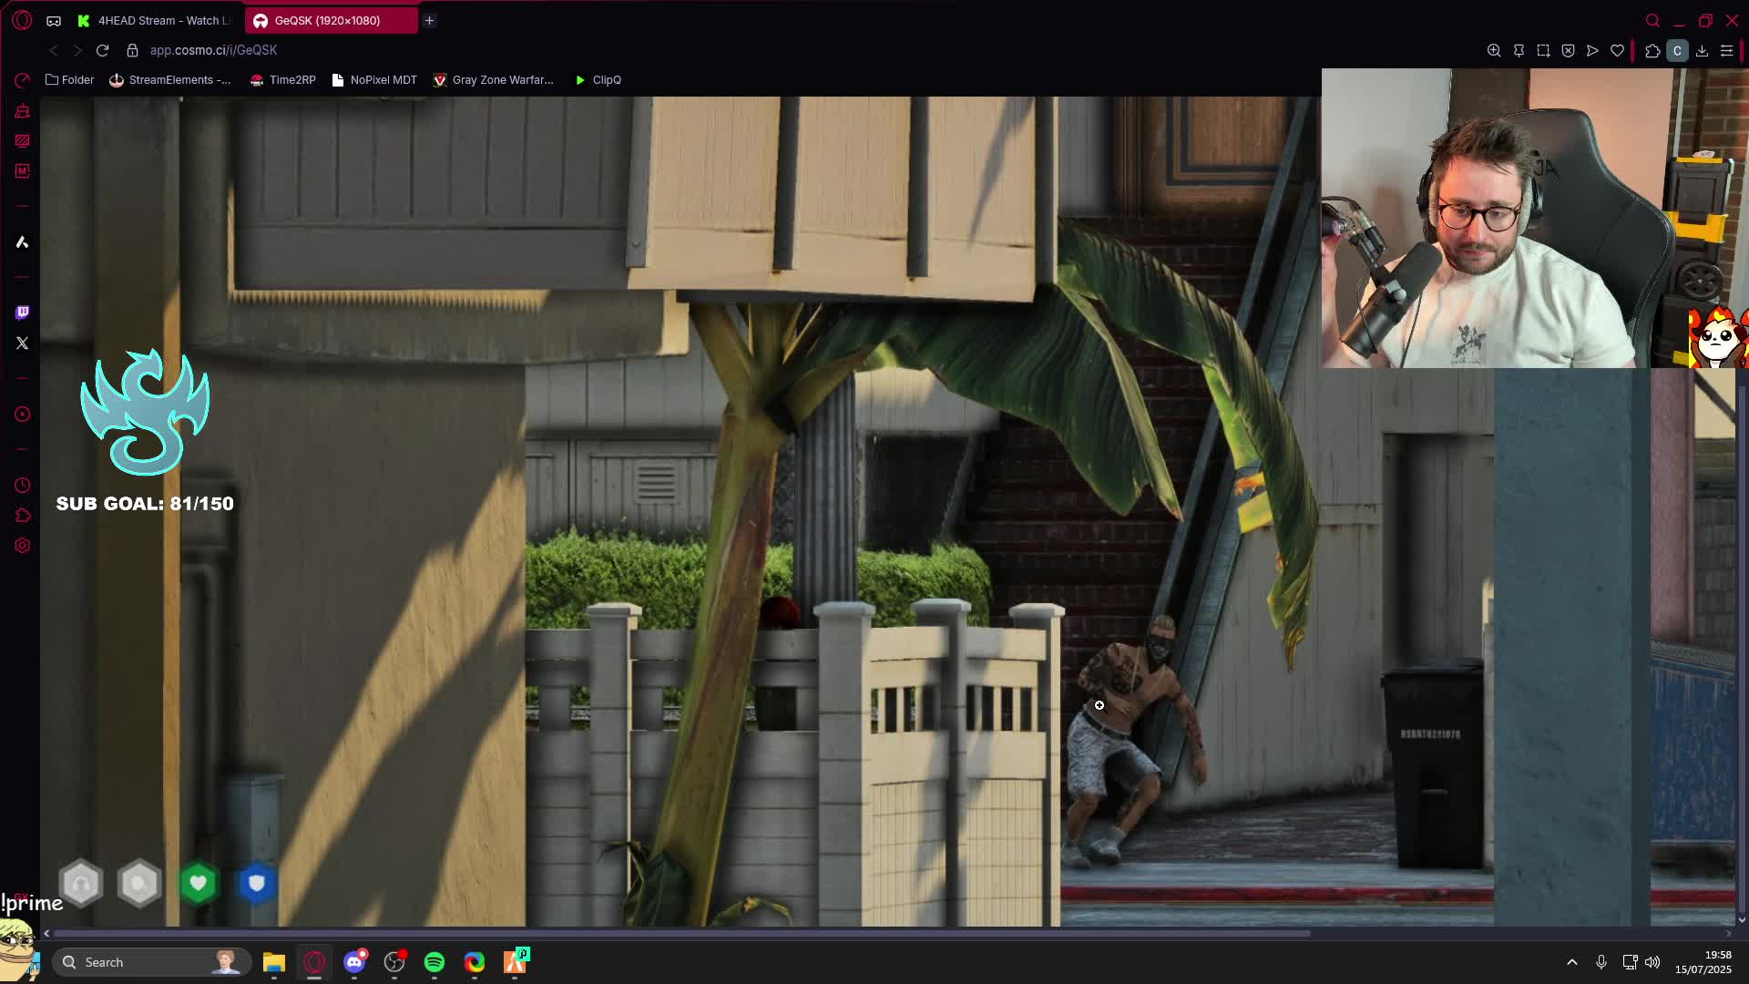Screen dimensions: 1749x984
Task: Take a snapshot with the selection icon
Action: click(1543, 51)
